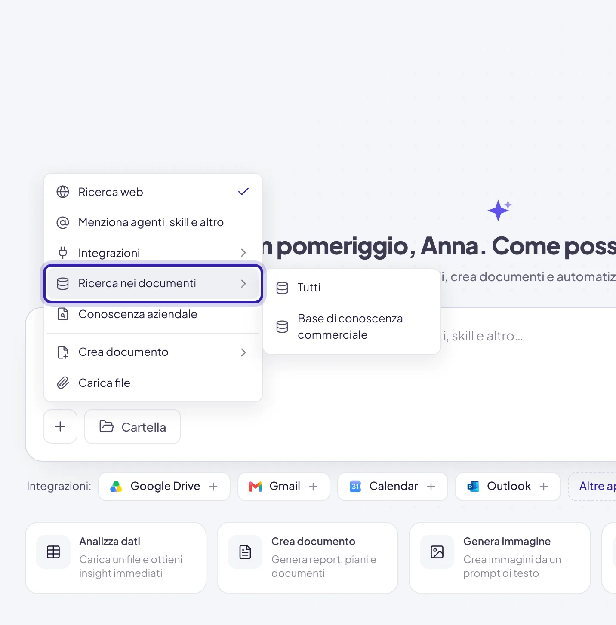The image size is (616, 625).
Task: Click the plus sign next to Outlook
Action: (544, 486)
